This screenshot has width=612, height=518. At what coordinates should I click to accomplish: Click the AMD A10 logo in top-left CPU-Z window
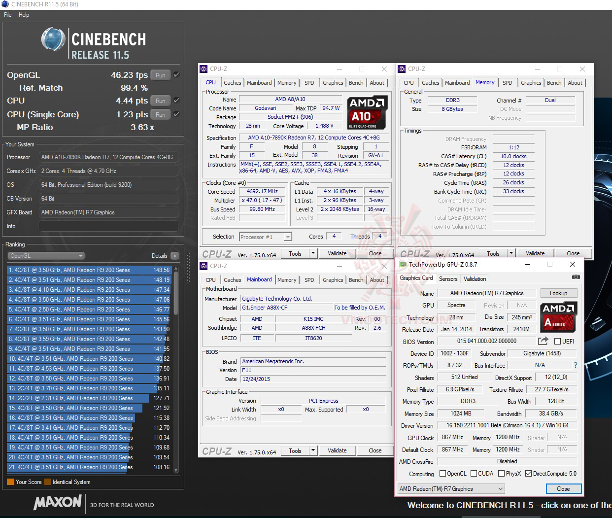(368, 113)
